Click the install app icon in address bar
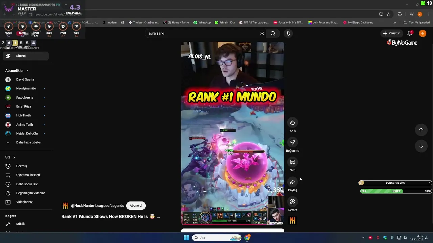Viewport: 433px width, 243px height. pyautogui.click(x=381, y=14)
